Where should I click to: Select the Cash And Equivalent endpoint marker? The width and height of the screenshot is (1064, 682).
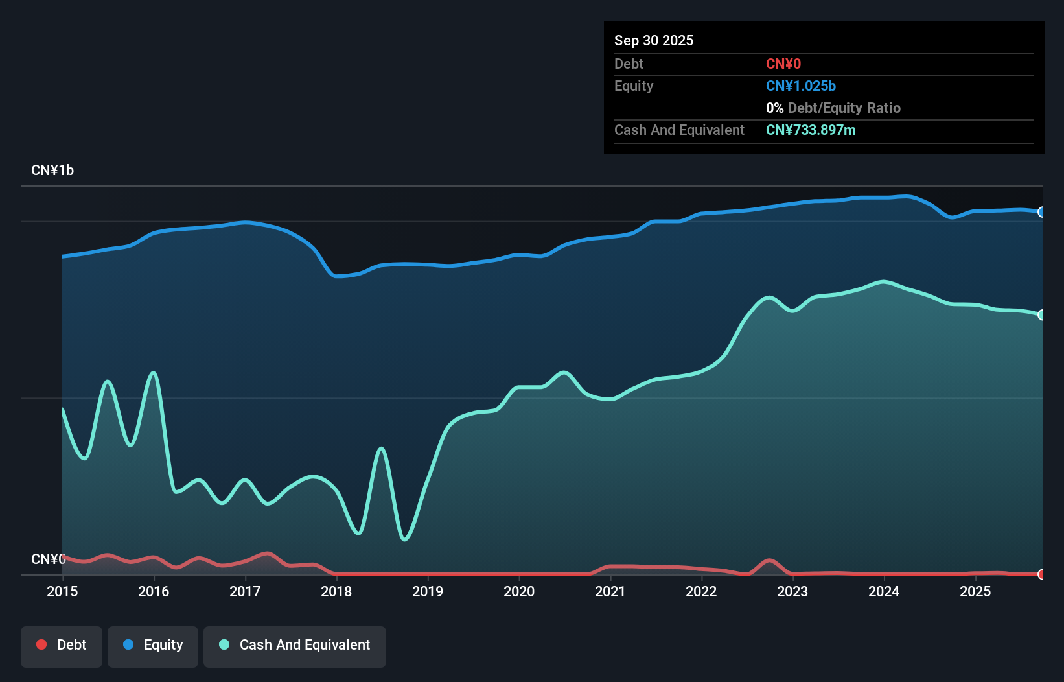(1041, 315)
